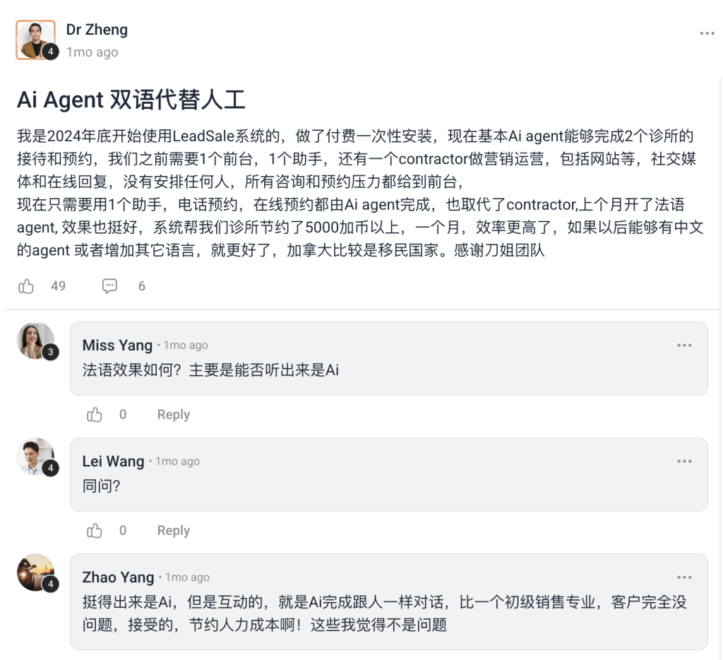Click the Dr Zheng author name
Viewport: 723px width, 660px height.
97,30
